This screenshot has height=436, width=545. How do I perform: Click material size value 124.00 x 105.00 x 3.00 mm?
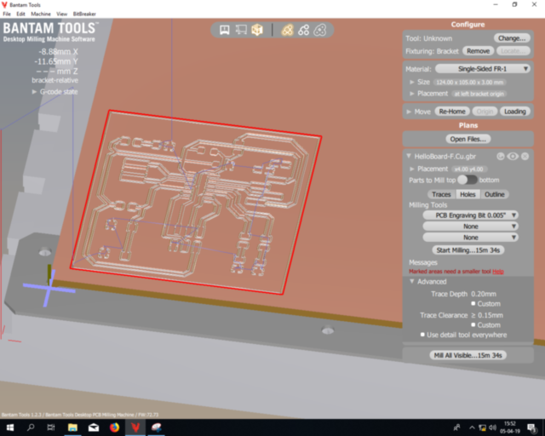tap(469, 83)
